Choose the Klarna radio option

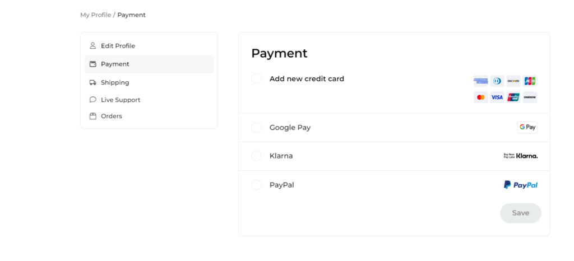pyautogui.click(x=256, y=156)
